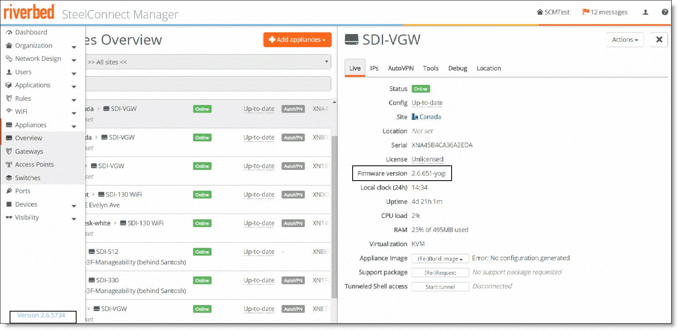Screen dimensions: 678x330
Task: Click the SDI-330 row appliance icon
Action: click(92, 280)
